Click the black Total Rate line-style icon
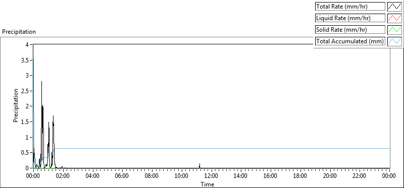404x188 pixels. point(394,7)
